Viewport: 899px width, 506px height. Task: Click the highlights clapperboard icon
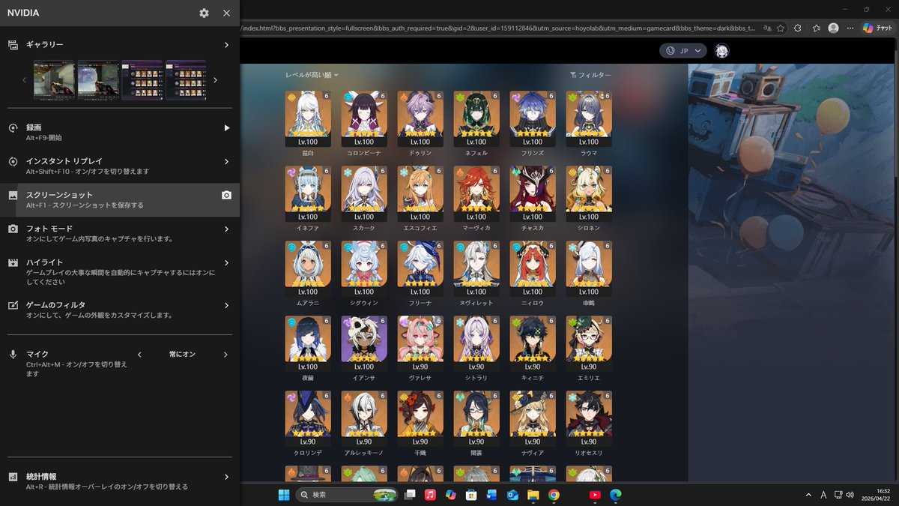tap(13, 262)
